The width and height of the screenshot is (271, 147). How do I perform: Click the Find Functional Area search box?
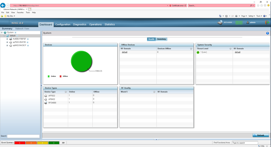(245, 143)
